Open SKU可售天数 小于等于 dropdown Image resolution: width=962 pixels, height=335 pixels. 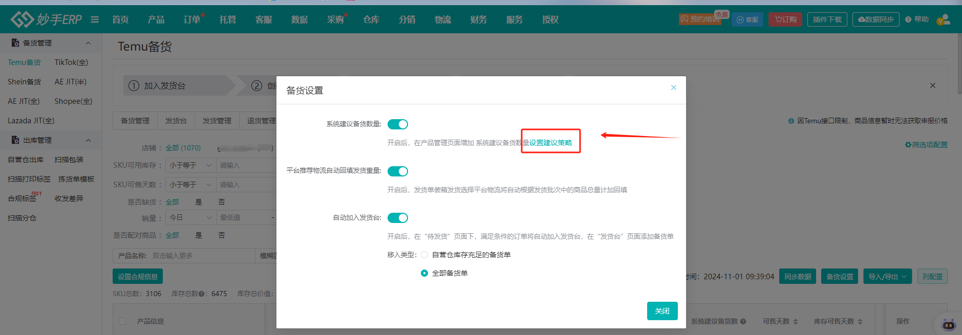click(x=190, y=185)
